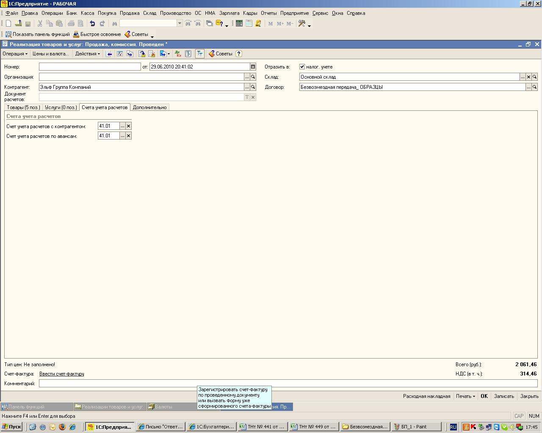Click magnifier icon next to Склад field
The width and height of the screenshot is (542, 433).
pyautogui.click(x=535, y=77)
